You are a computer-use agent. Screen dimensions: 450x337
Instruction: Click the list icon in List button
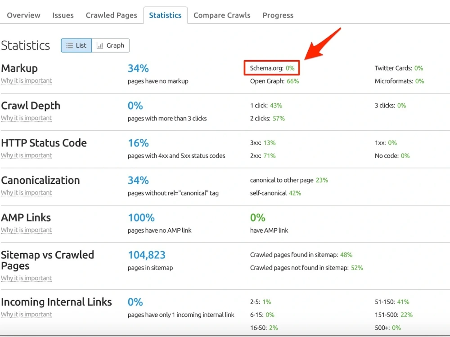pos(69,45)
